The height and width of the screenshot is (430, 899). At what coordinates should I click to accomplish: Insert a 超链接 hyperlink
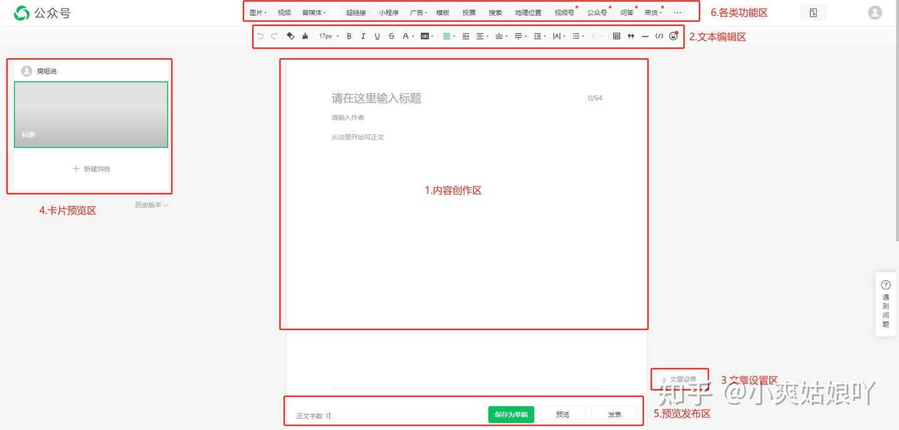[356, 12]
